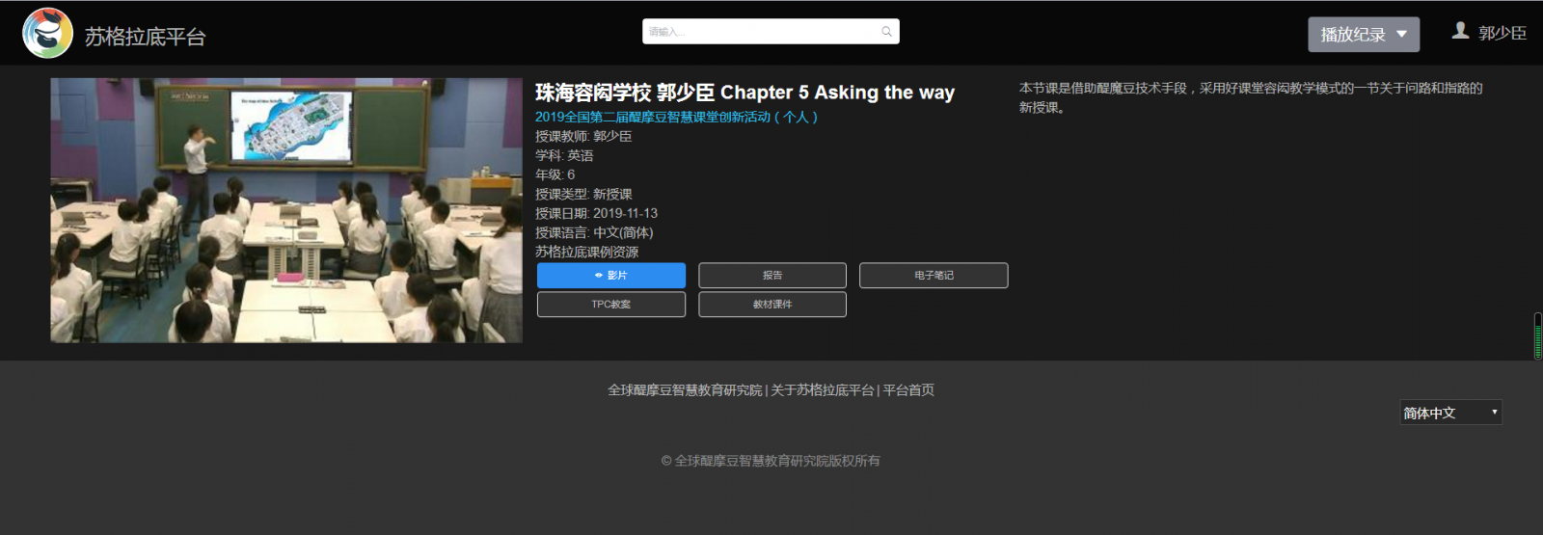Click inside the search input field
Image resolution: width=1543 pixels, height=535 pixels.
tap(771, 32)
